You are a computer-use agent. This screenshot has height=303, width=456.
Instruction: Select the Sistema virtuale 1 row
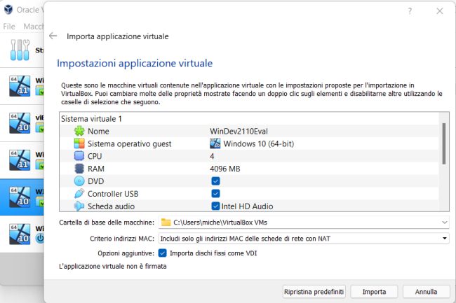pyautogui.click(x=249, y=118)
